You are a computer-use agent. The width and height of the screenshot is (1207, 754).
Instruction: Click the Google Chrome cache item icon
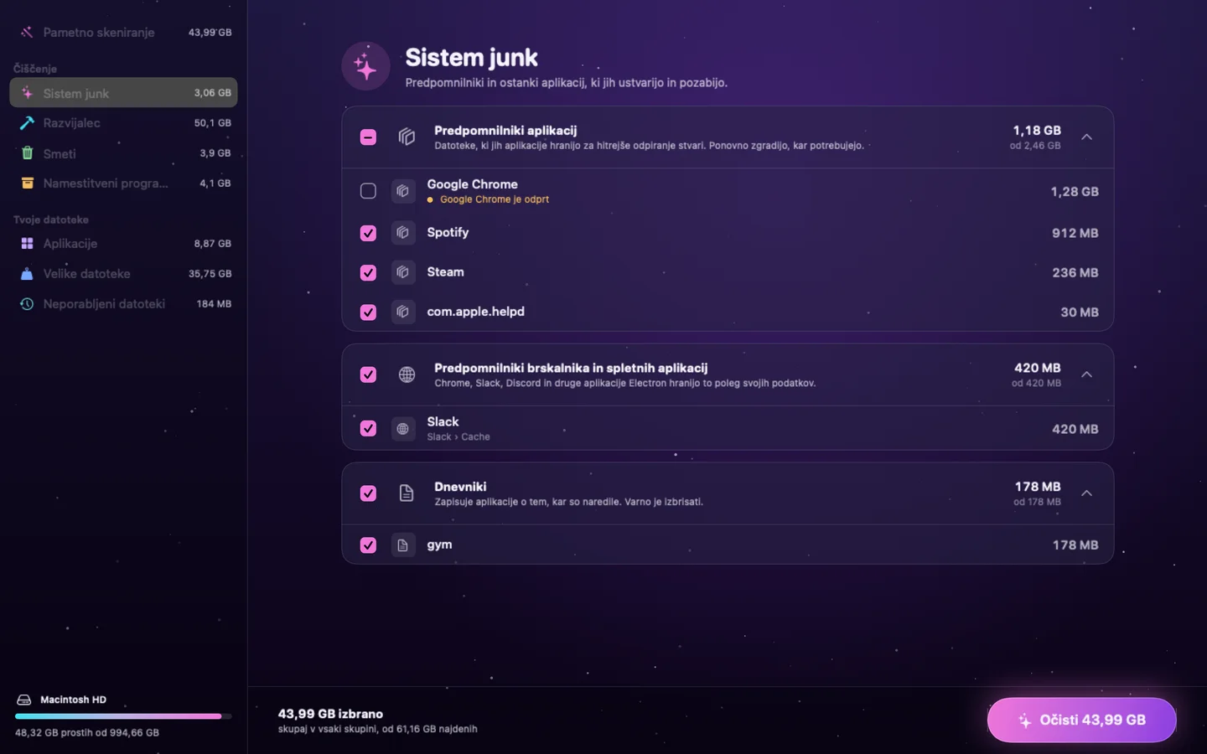point(403,191)
